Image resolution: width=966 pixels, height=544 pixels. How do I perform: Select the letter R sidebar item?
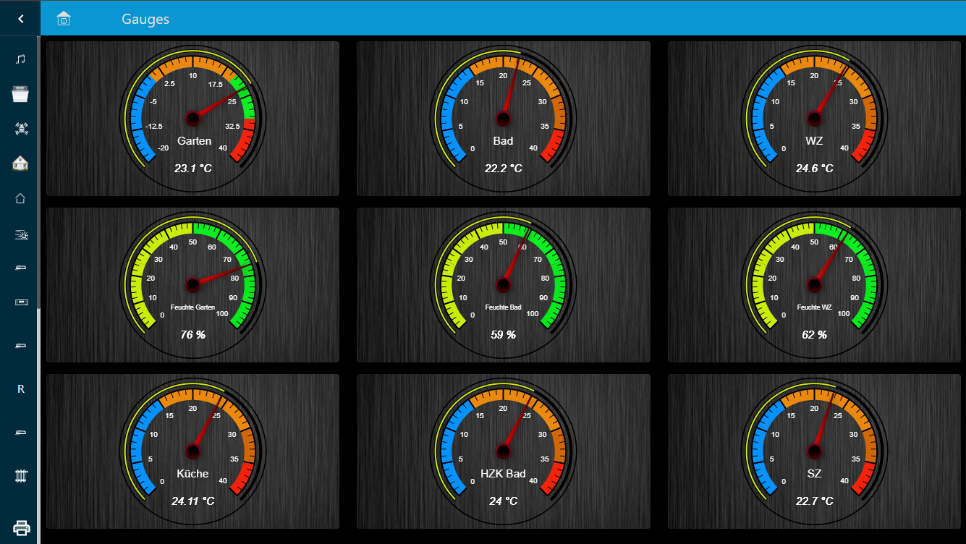click(20, 389)
